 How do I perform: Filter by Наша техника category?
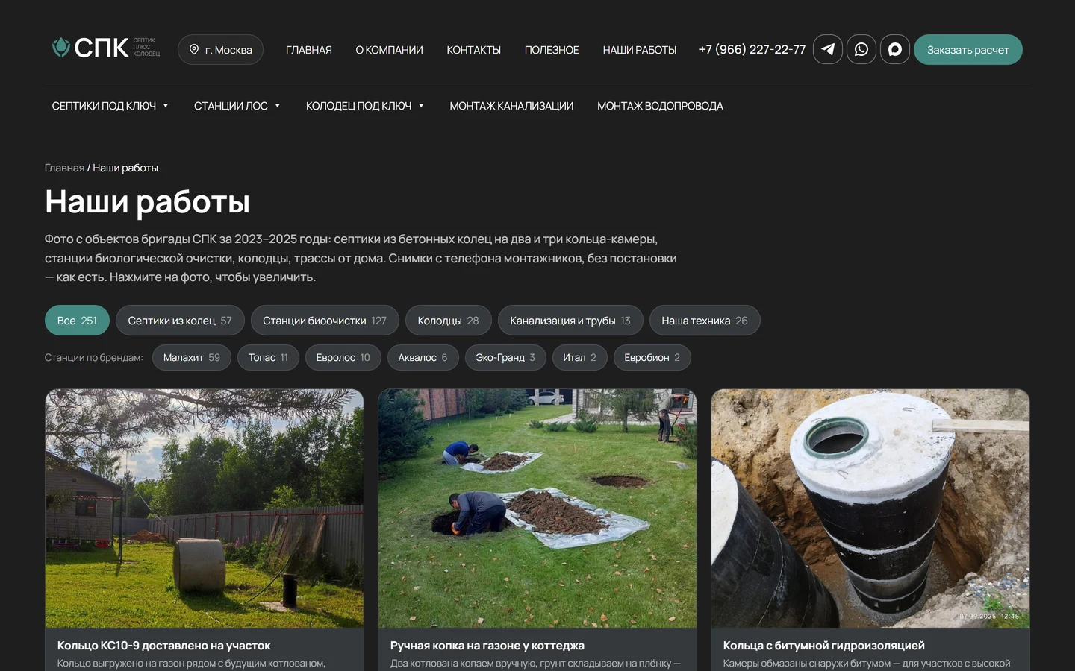(x=705, y=321)
